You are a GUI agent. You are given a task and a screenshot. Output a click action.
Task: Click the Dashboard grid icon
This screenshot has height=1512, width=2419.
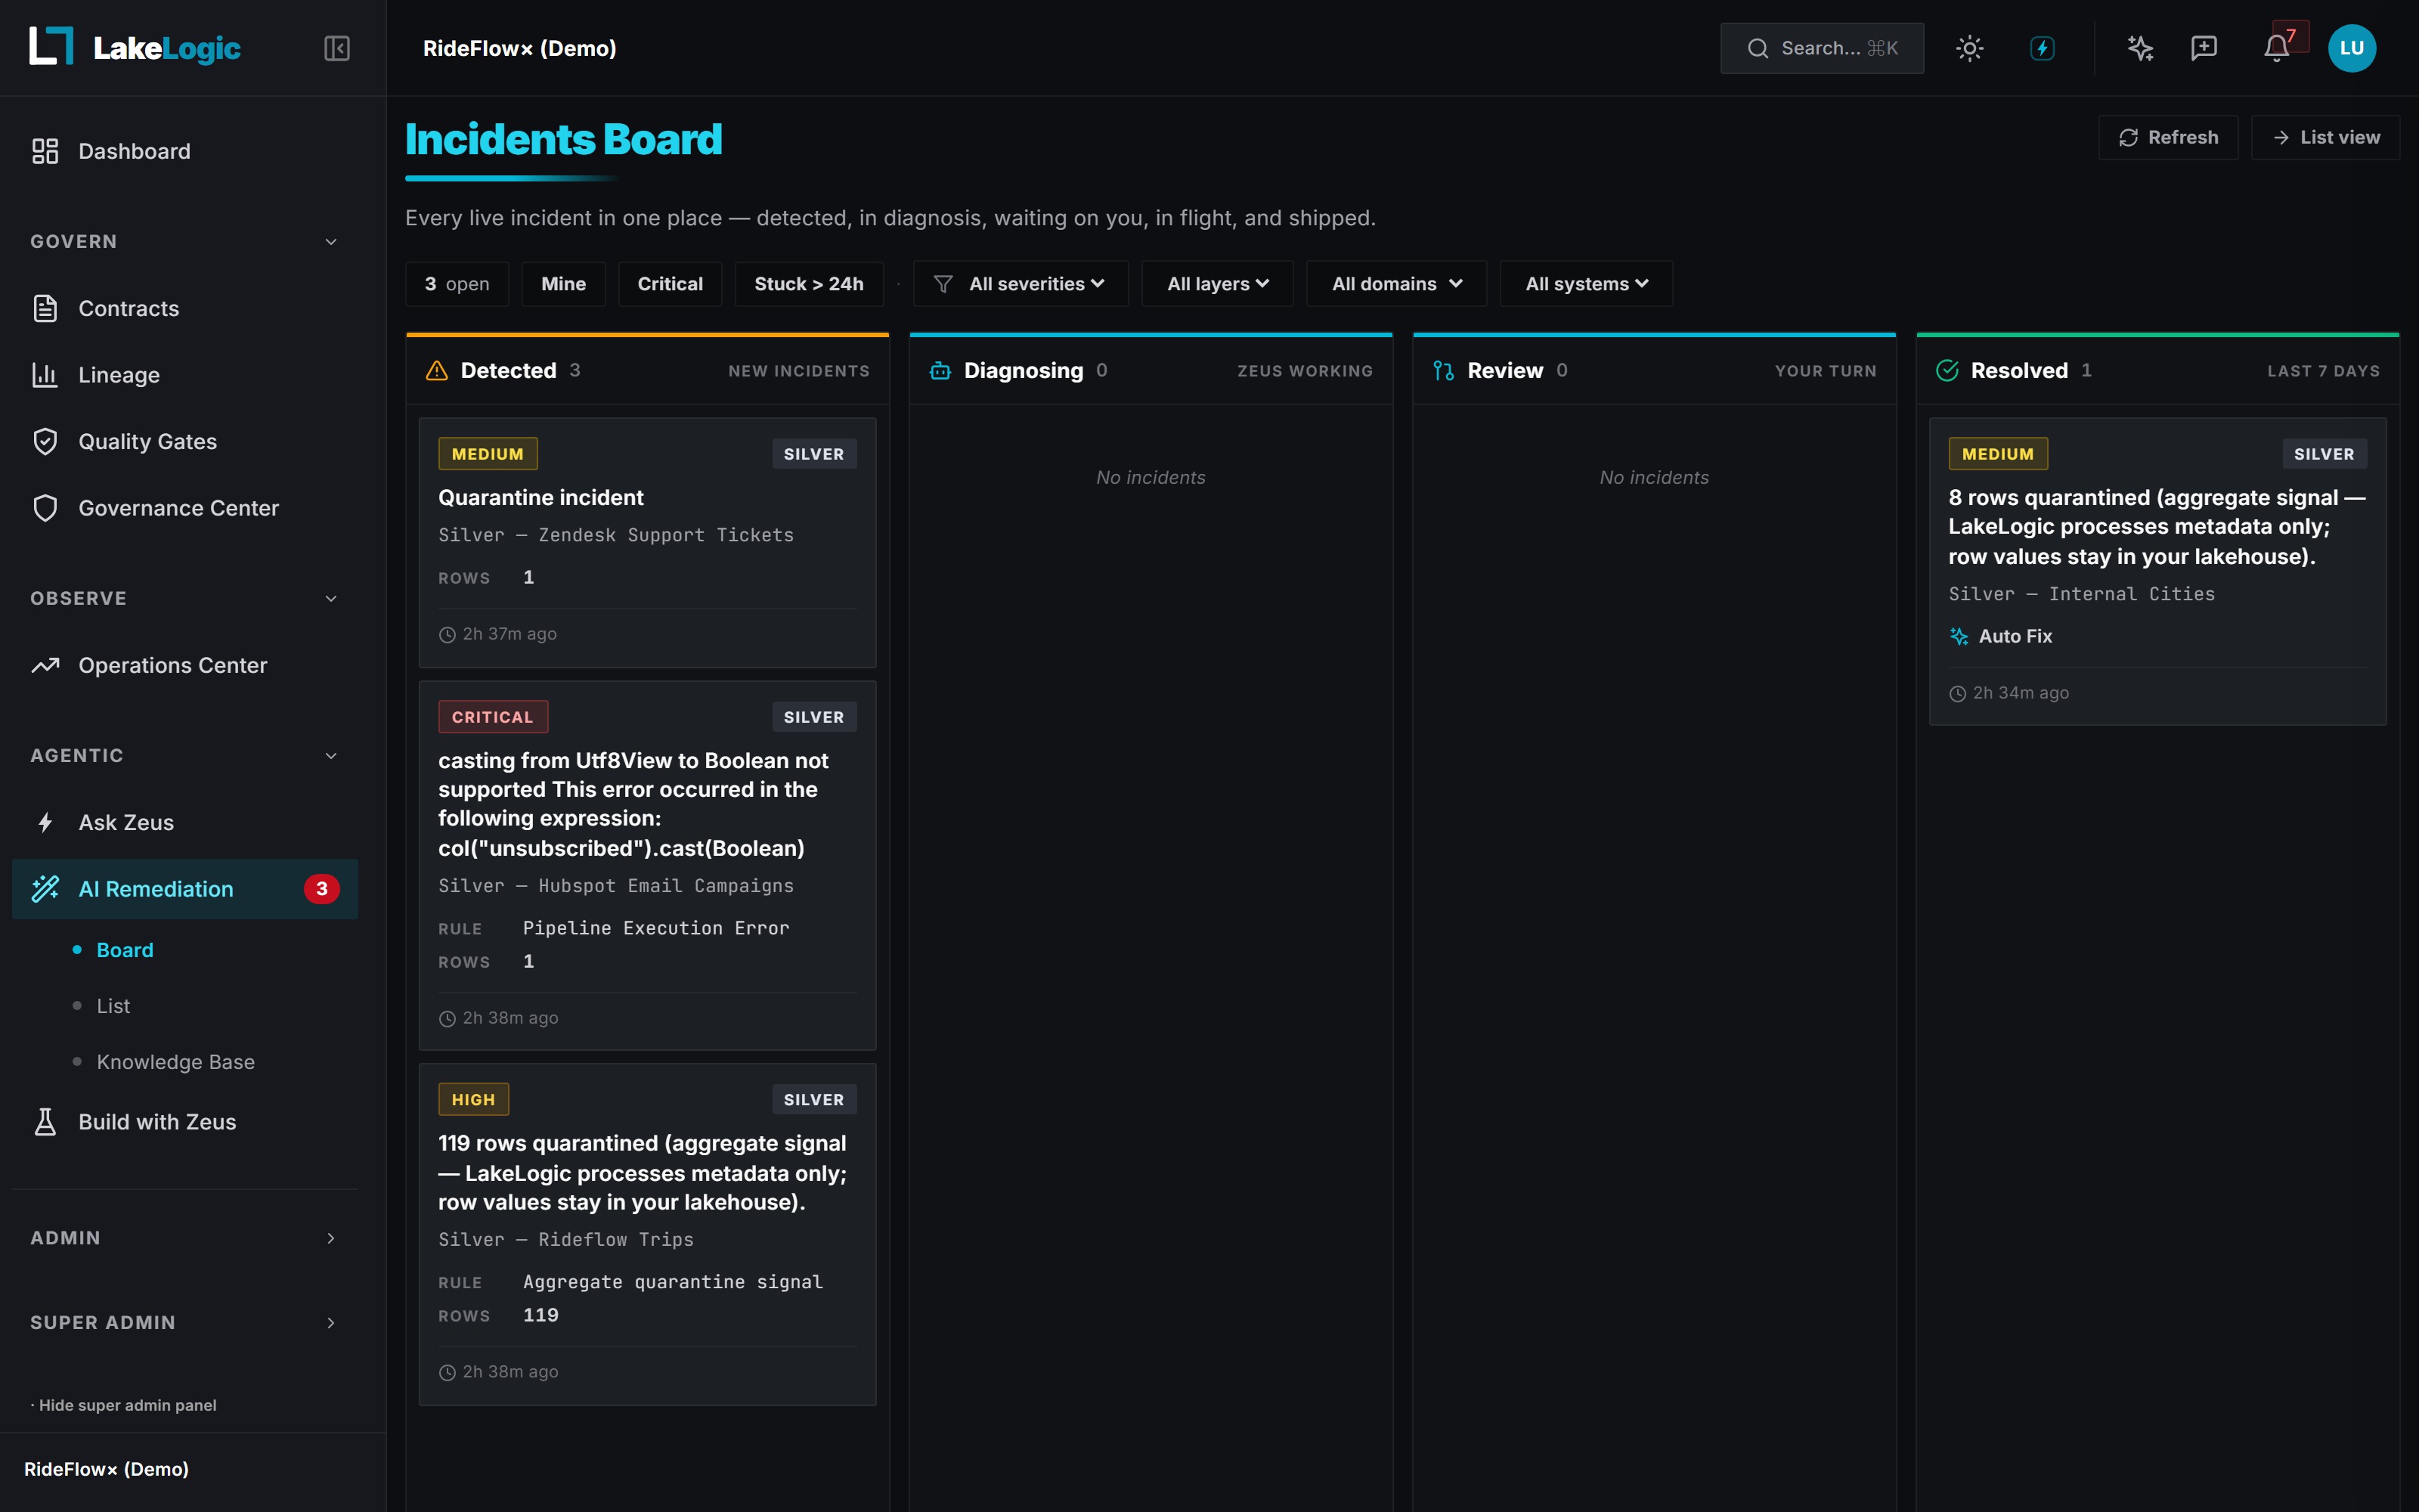tap(45, 151)
